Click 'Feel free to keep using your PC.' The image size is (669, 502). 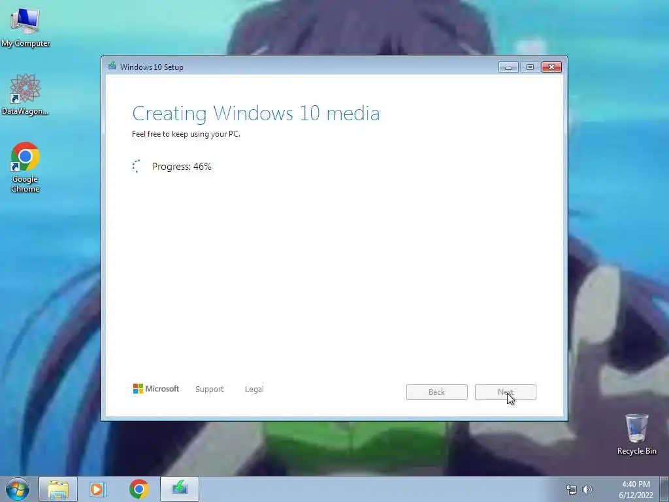tap(186, 134)
